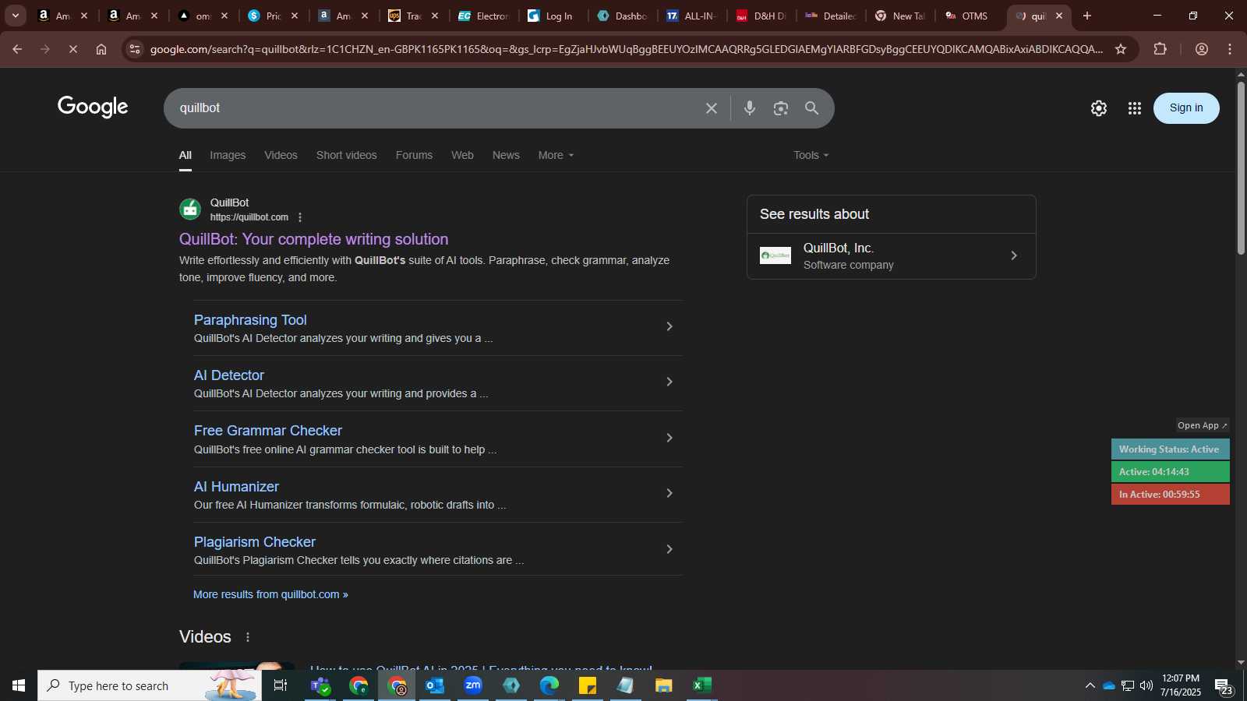Open Zoom from the taskbar

(x=473, y=685)
